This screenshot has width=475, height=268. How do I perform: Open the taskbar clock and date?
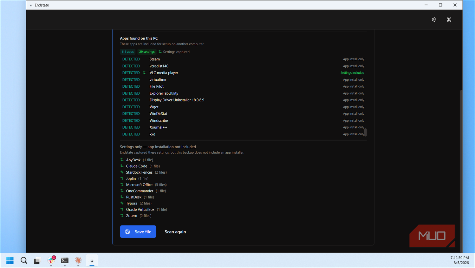click(x=459, y=260)
